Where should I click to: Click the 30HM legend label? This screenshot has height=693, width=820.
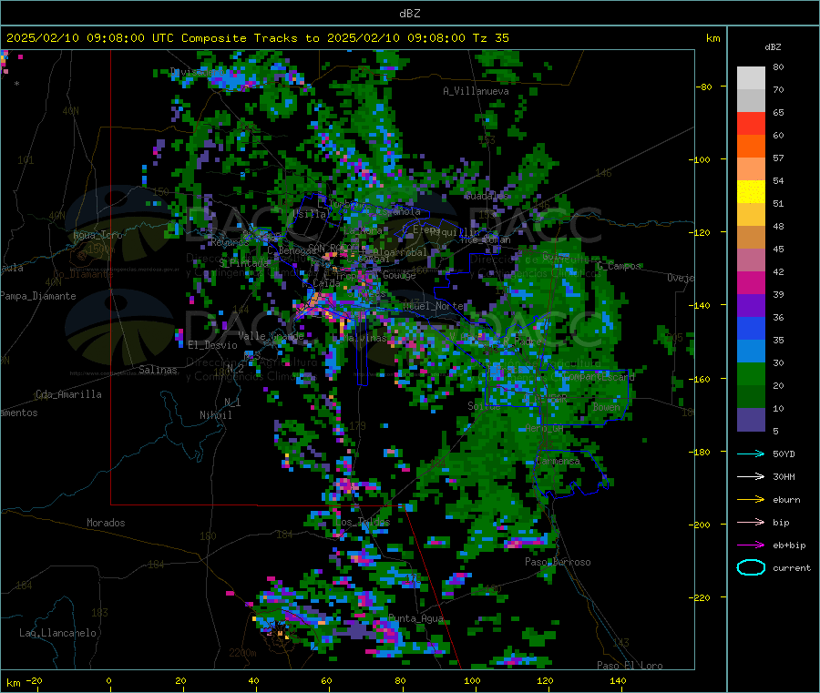tap(784, 476)
